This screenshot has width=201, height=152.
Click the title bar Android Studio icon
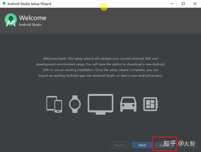coord(4,3)
